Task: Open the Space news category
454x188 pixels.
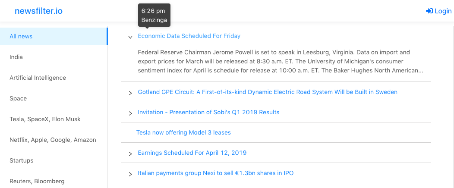Action: click(x=18, y=98)
